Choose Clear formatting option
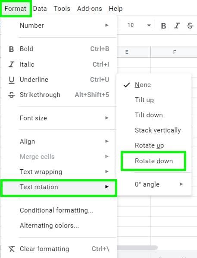197x258 pixels. 59,249
